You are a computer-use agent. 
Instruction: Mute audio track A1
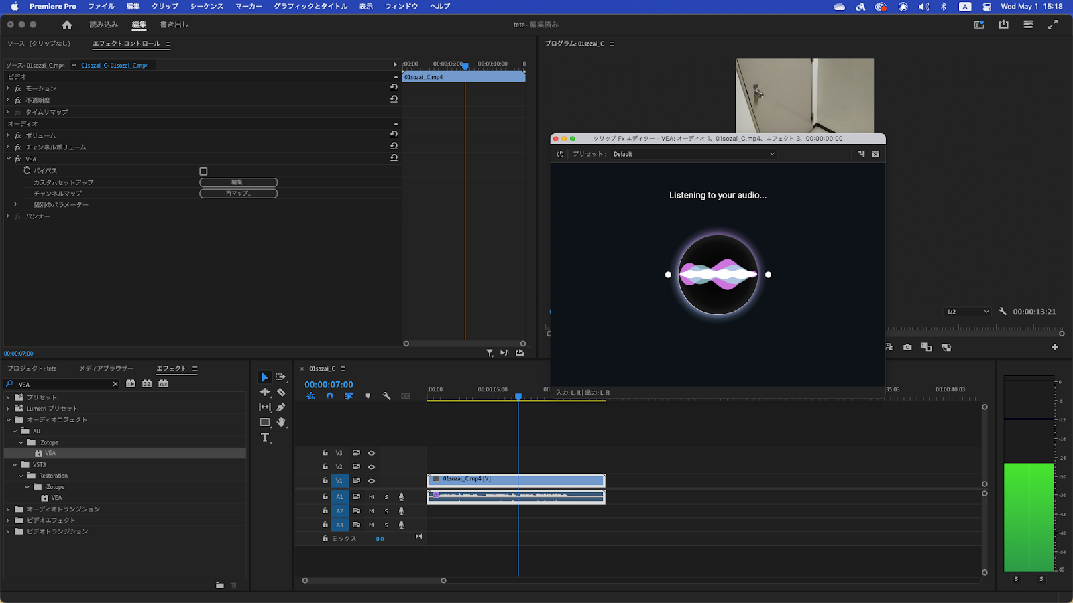(371, 497)
